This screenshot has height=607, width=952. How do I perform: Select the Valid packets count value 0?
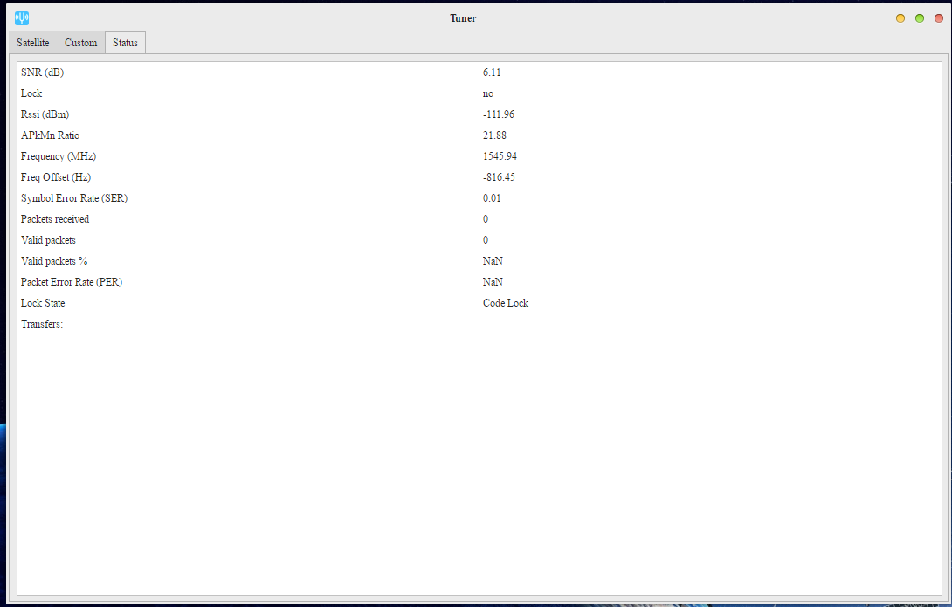coord(486,240)
